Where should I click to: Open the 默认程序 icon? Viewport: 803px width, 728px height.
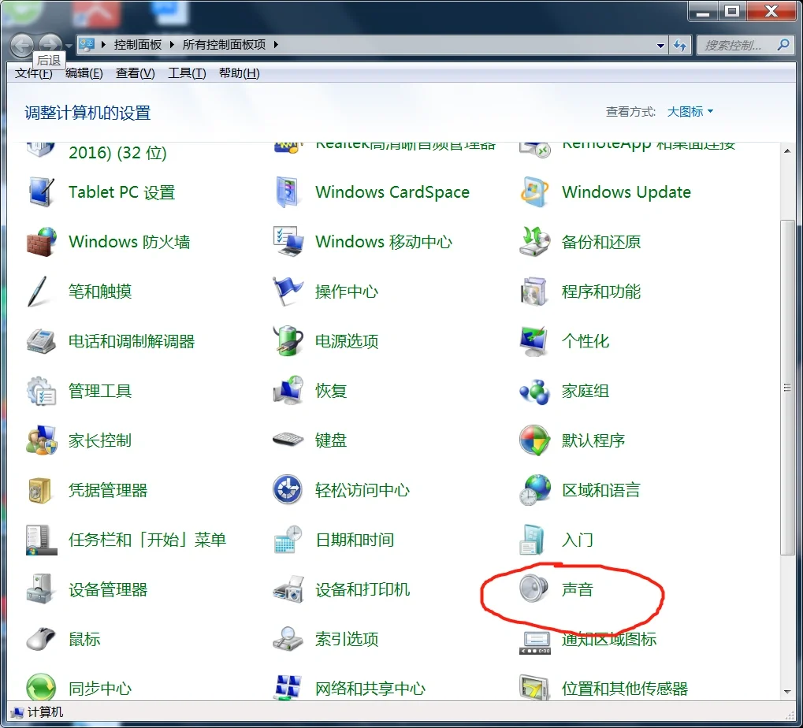coord(534,440)
